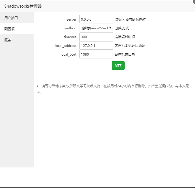The height and width of the screenshot is (188, 195).
Task: Click the 客户机本机环回地址 description
Action: pyautogui.click(x=130, y=46)
